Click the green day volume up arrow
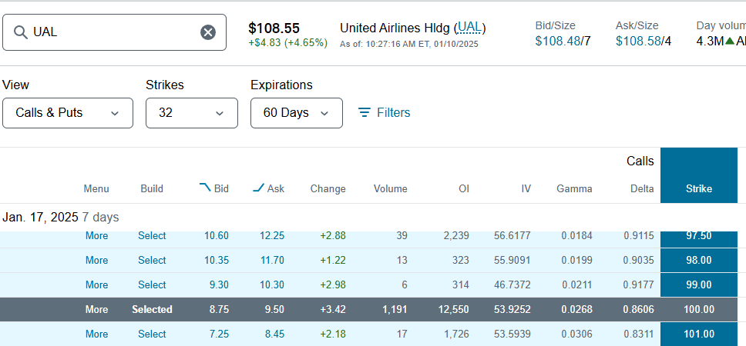The height and width of the screenshot is (346, 746). (x=729, y=42)
